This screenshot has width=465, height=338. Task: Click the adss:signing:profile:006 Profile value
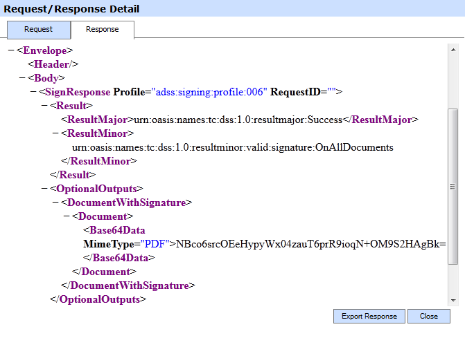pos(209,92)
